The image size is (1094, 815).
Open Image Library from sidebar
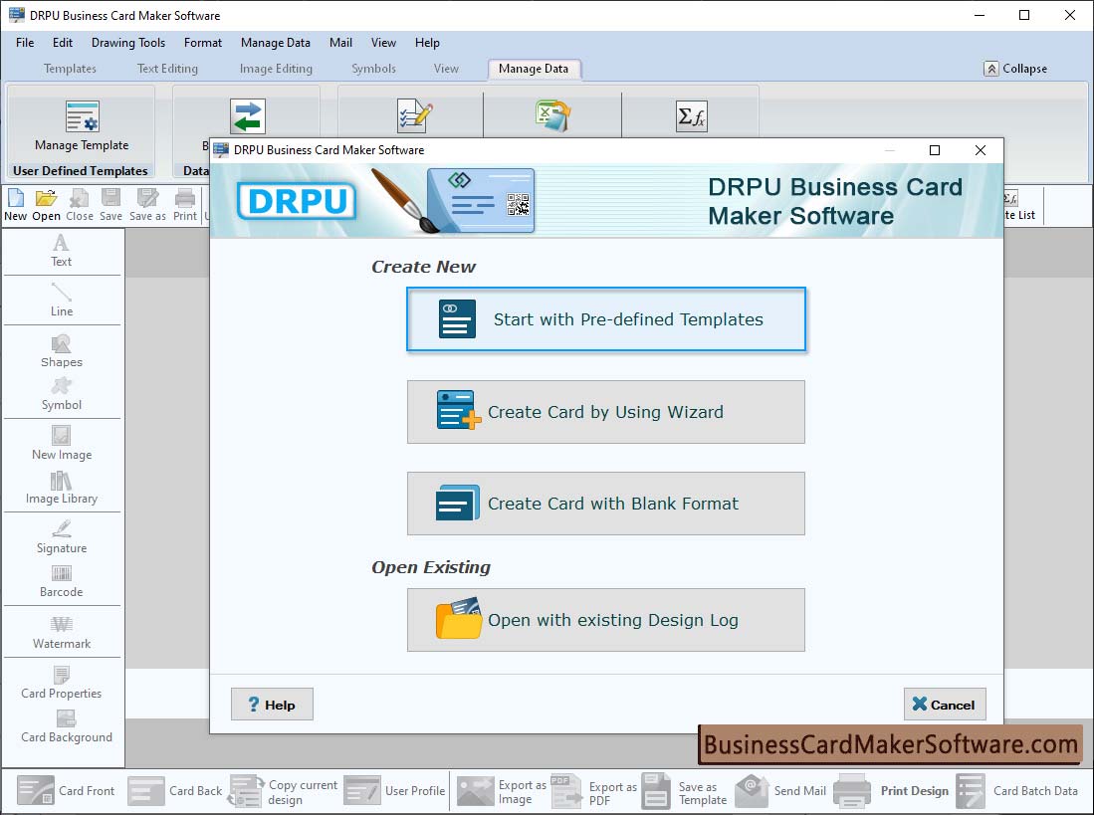tap(62, 488)
